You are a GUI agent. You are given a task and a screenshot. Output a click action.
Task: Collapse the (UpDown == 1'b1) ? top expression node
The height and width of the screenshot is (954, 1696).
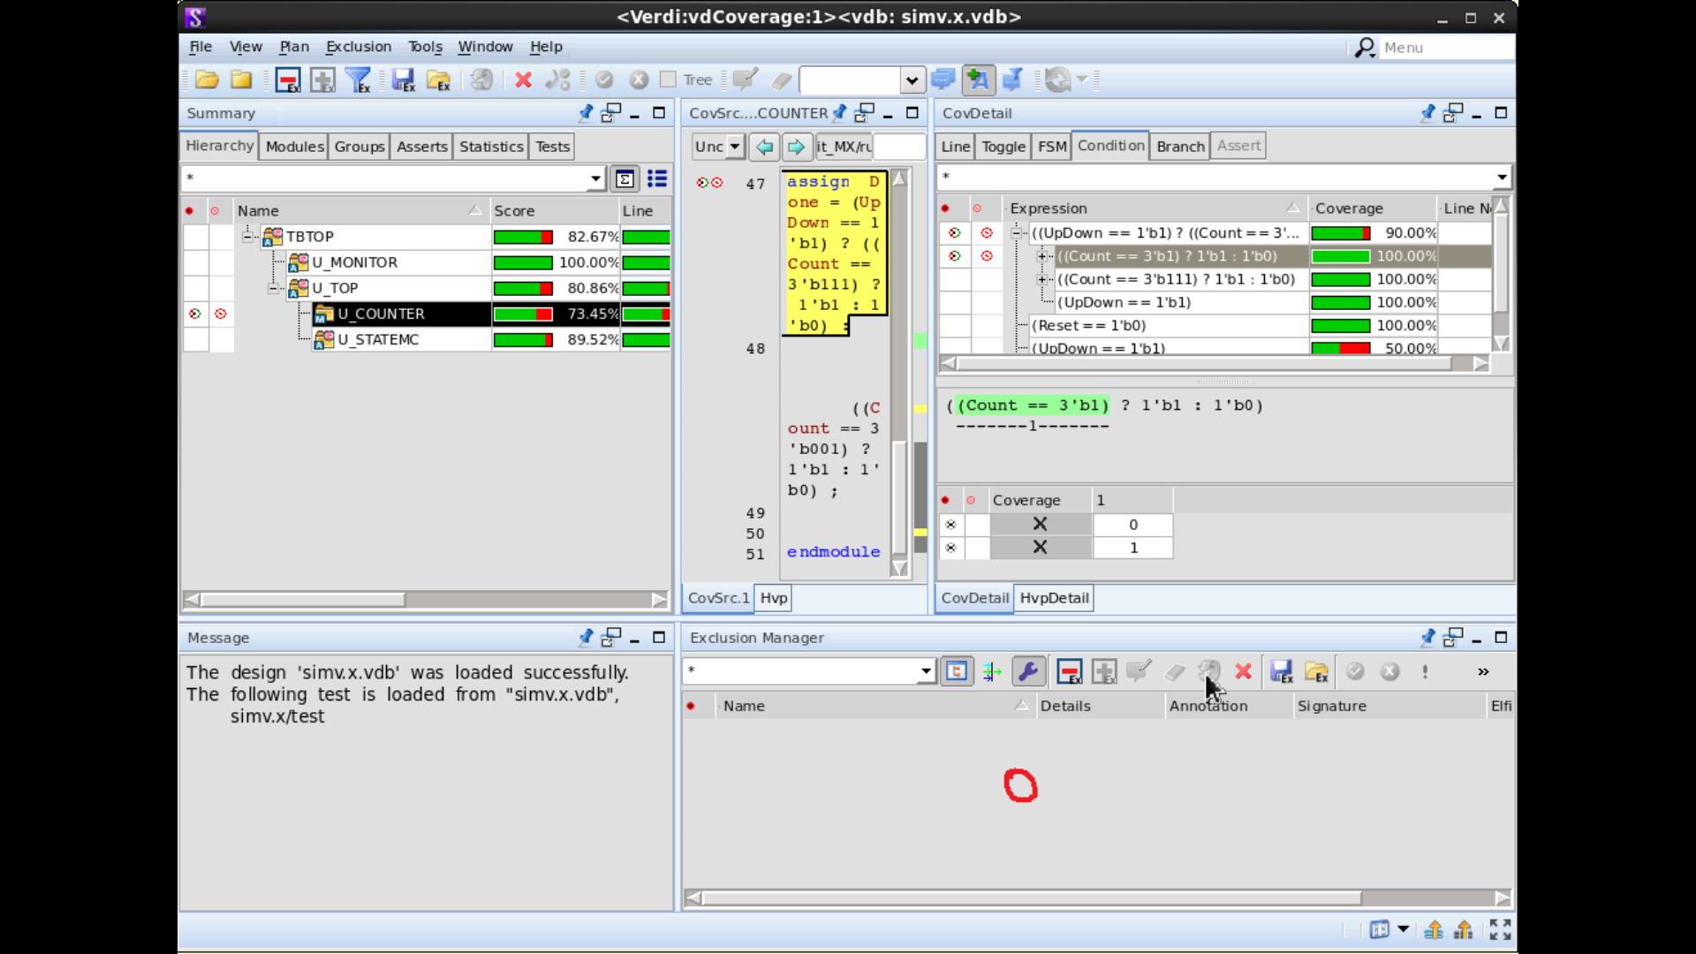tap(1017, 233)
